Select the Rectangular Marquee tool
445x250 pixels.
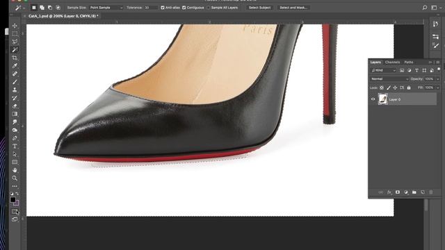(15, 34)
